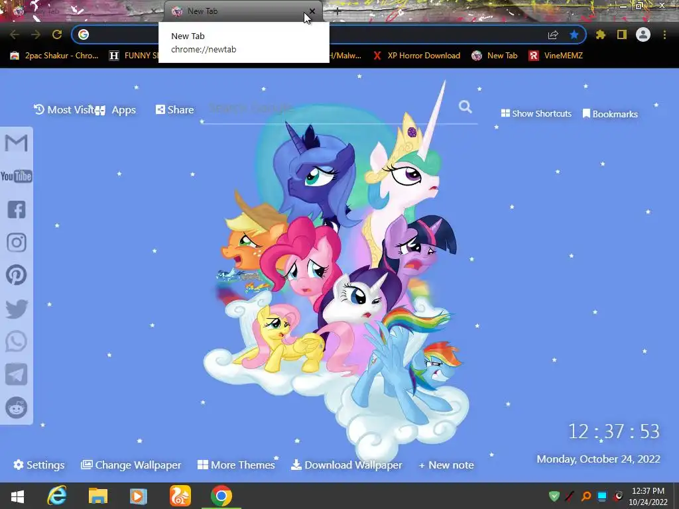
Task: Go back with the browser arrow
Action: (15, 34)
